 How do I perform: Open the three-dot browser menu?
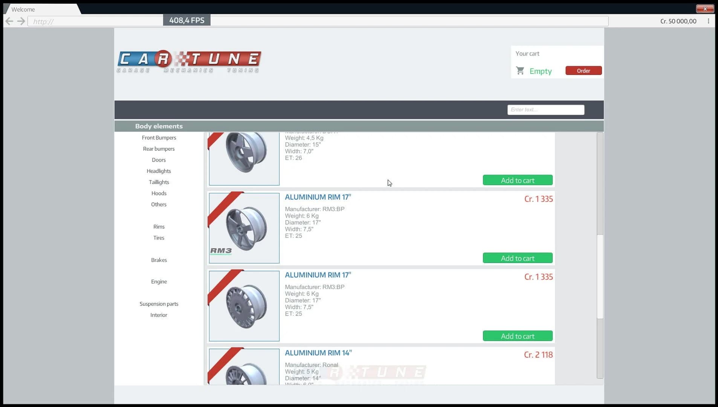pos(709,21)
